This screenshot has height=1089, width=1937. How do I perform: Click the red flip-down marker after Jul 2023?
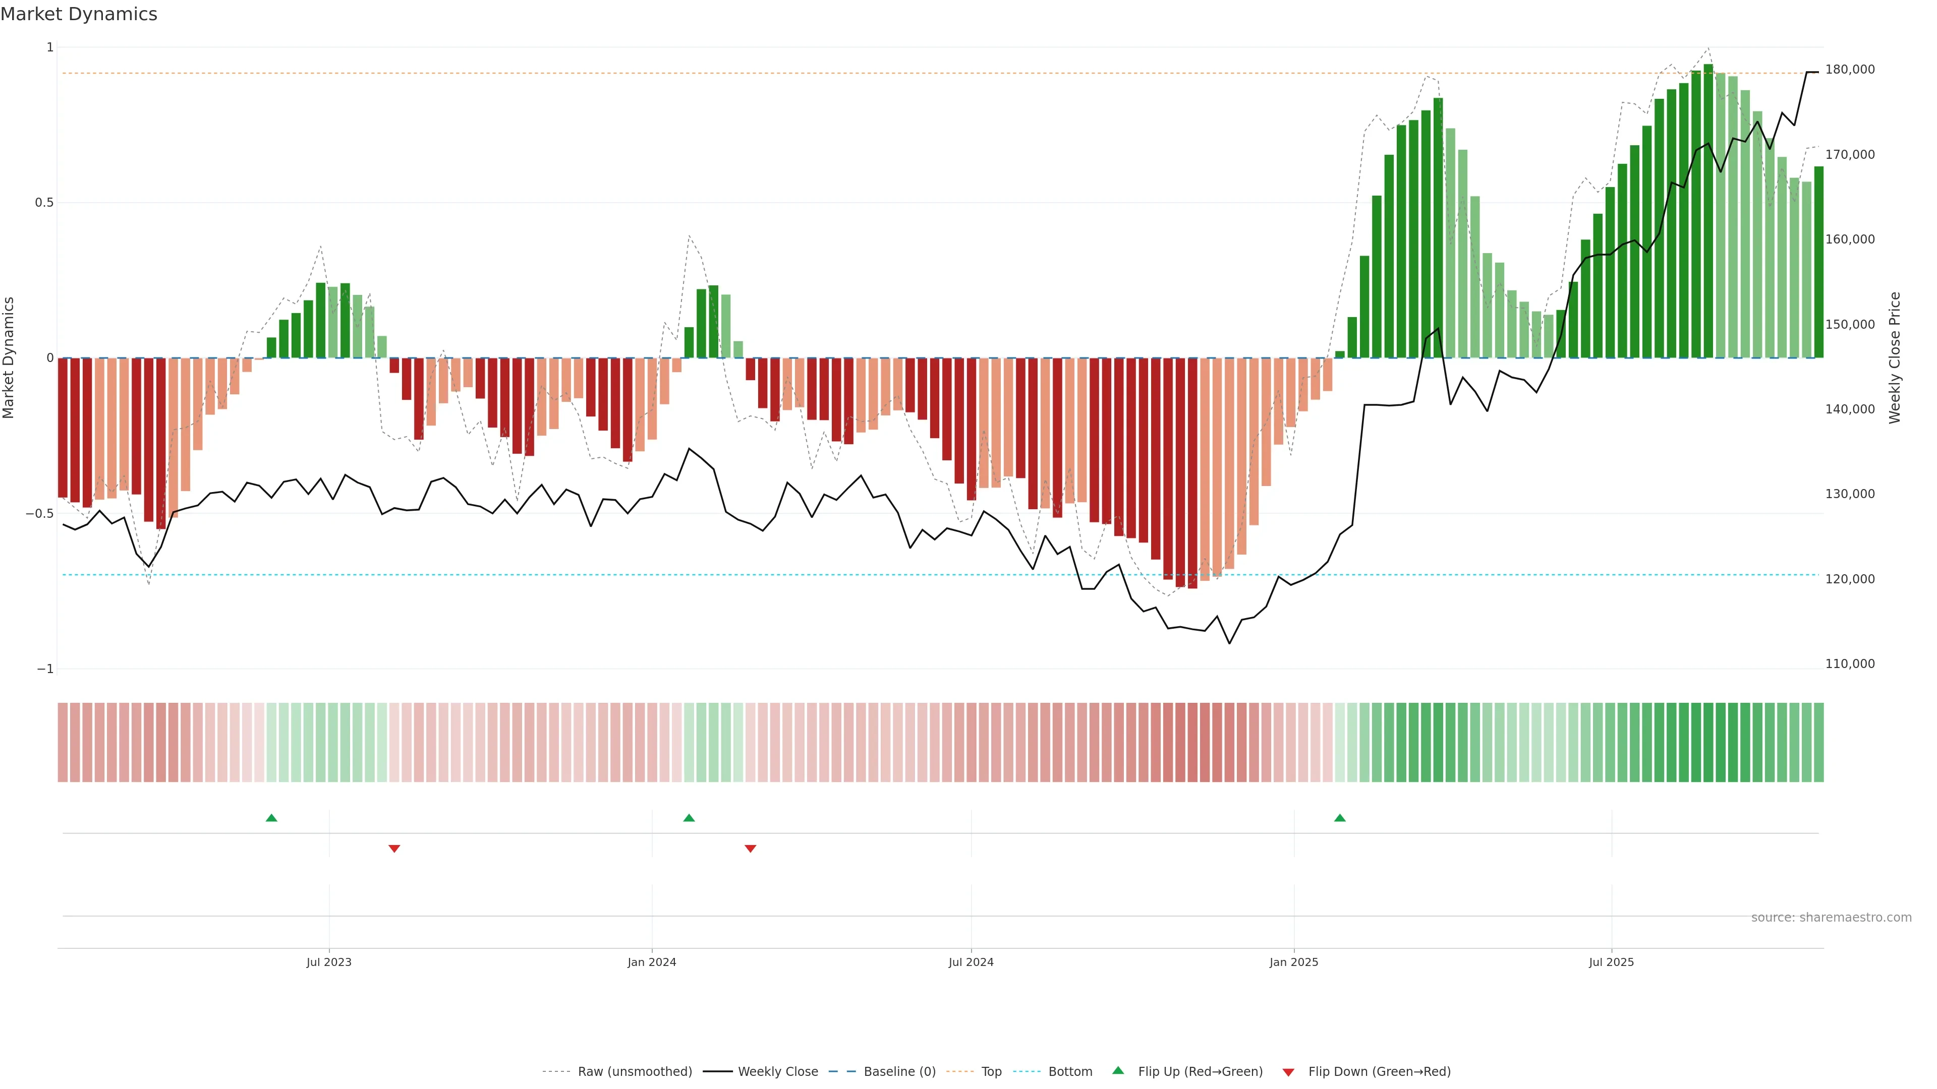point(394,849)
